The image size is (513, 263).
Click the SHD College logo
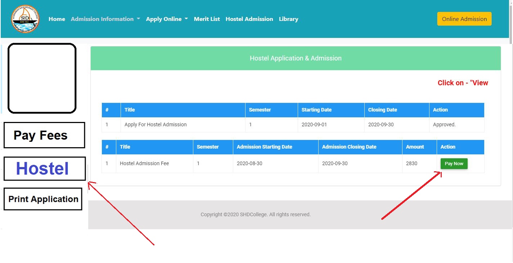tap(25, 19)
